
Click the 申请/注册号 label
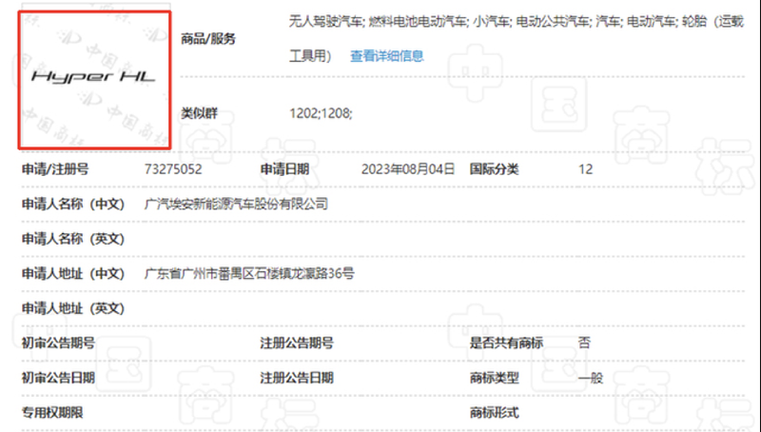click(x=55, y=169)
